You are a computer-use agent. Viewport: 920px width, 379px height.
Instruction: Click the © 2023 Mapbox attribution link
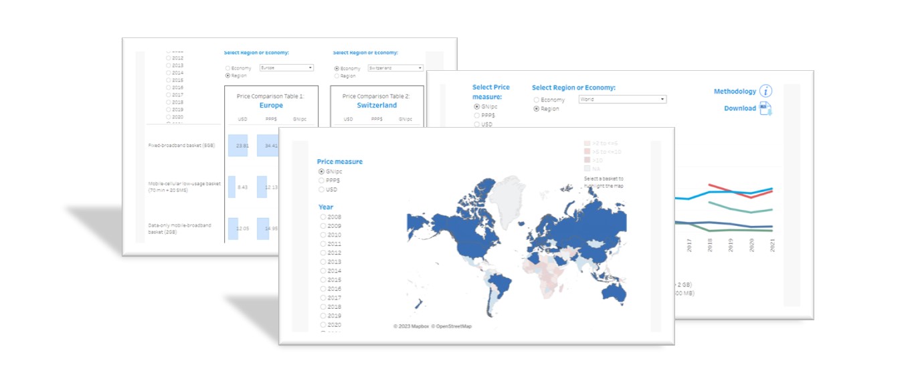tap(411, 327)
